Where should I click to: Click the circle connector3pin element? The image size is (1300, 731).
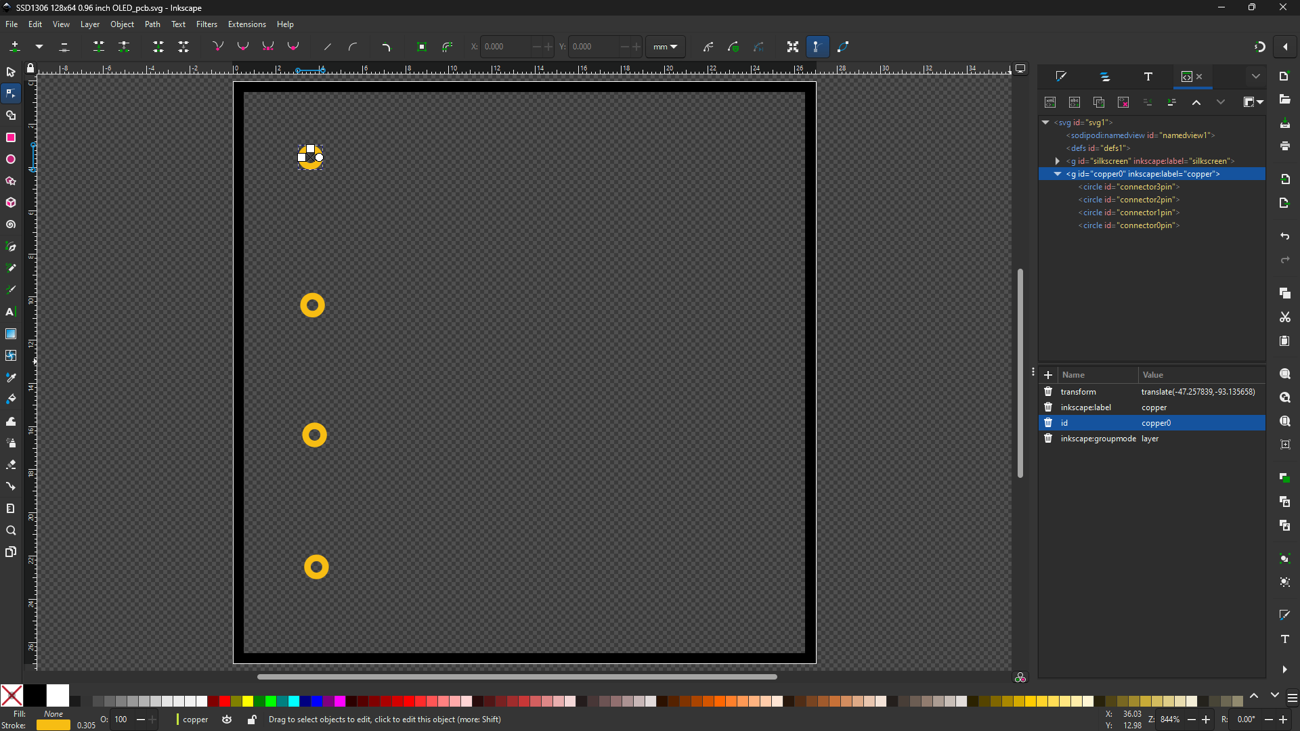tap(1129, 187)
